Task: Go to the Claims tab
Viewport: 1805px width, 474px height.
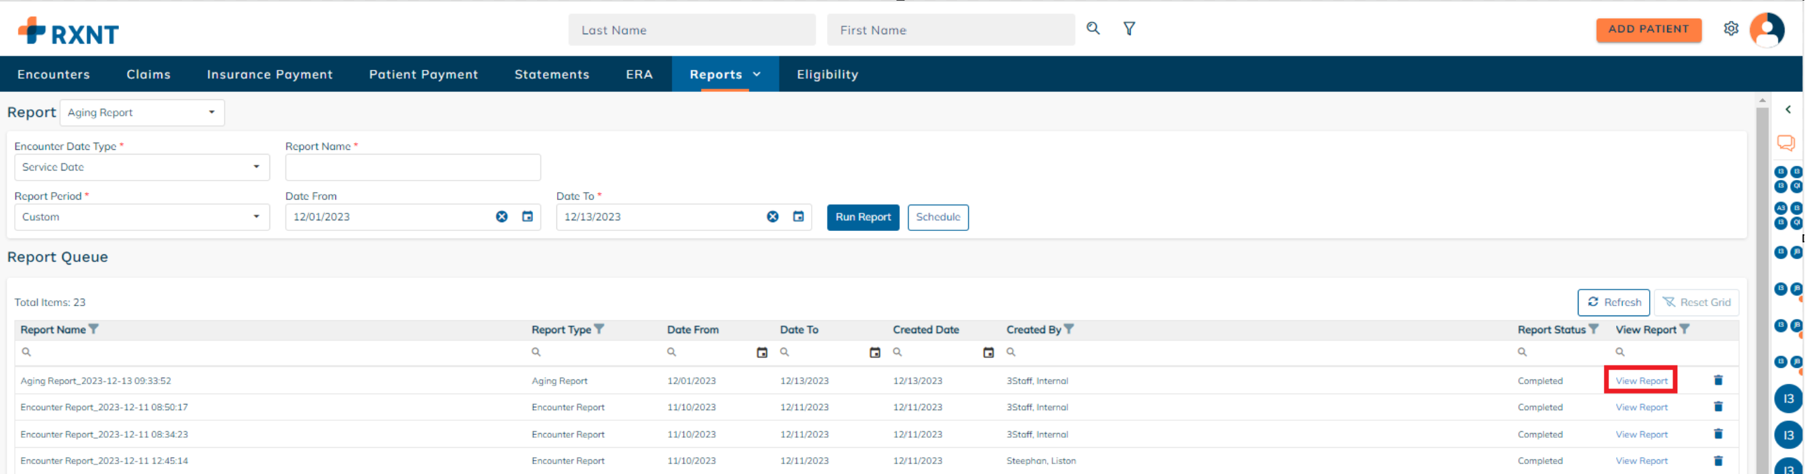Action: tap(149, 75)
